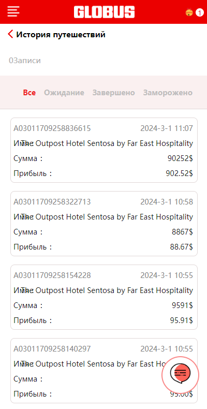Tap the GLOBUS logo

[104, 12]
